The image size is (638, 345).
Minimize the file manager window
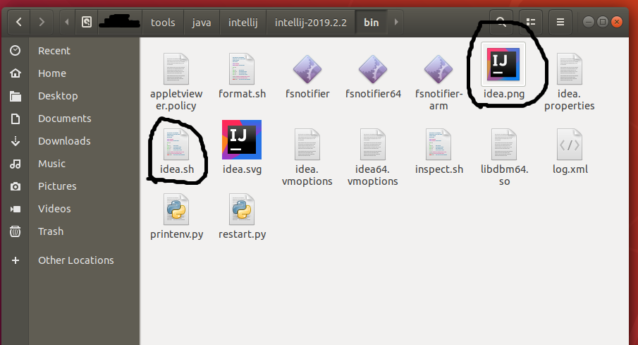tap(589, 22)
